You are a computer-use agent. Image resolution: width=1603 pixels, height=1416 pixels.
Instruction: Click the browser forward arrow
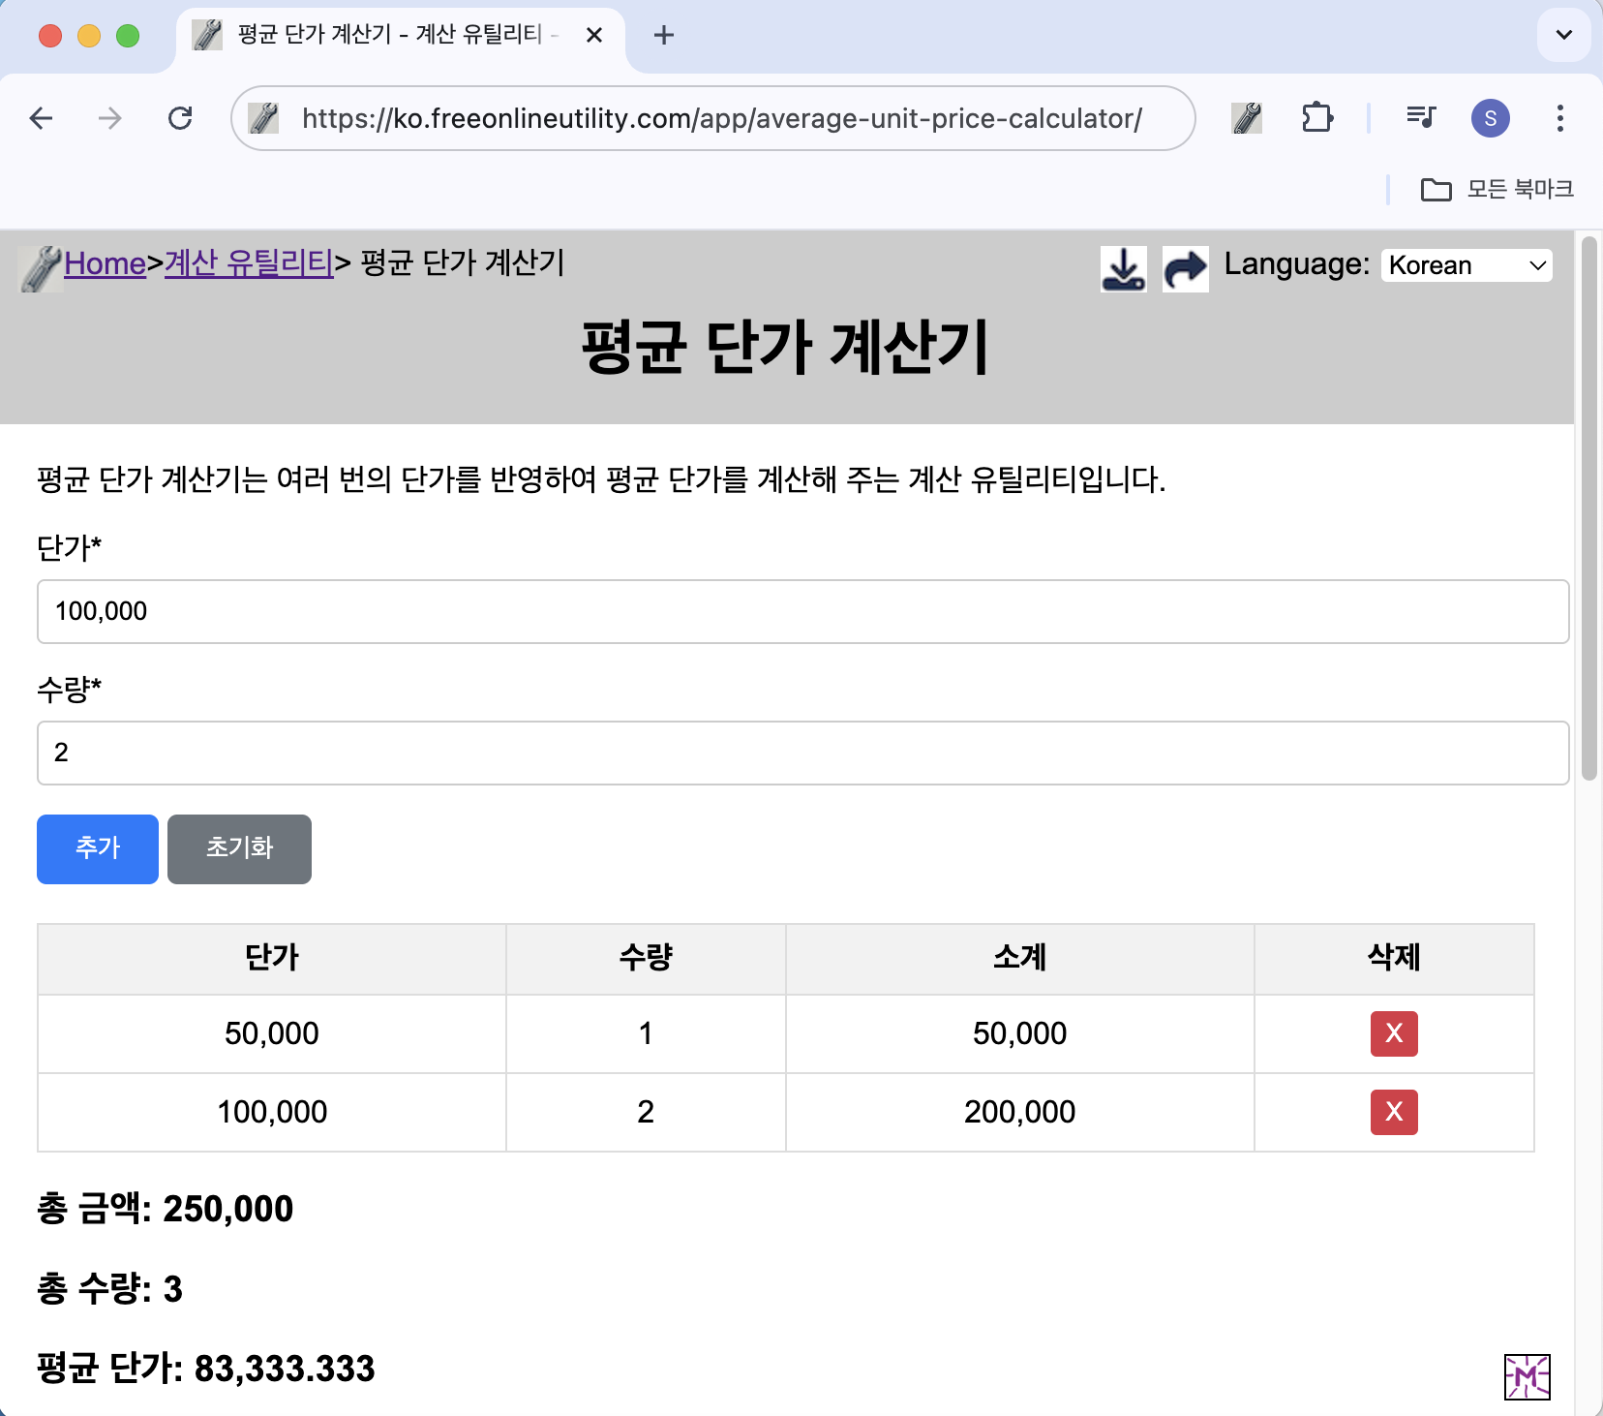point(110,118)
